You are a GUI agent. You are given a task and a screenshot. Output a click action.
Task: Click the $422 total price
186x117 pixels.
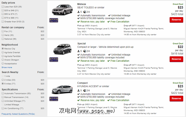(177, 93)
